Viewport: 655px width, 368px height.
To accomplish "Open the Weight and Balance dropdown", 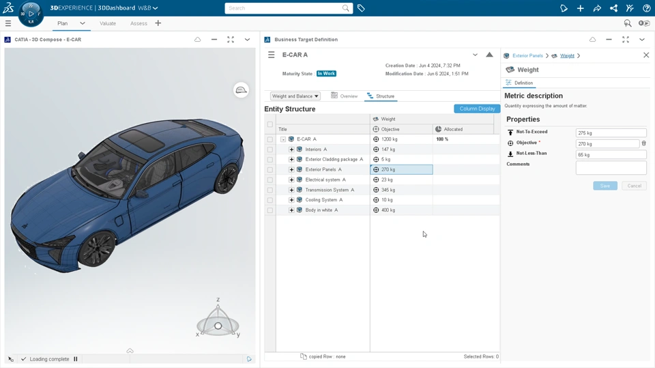I will click(295, 96).
